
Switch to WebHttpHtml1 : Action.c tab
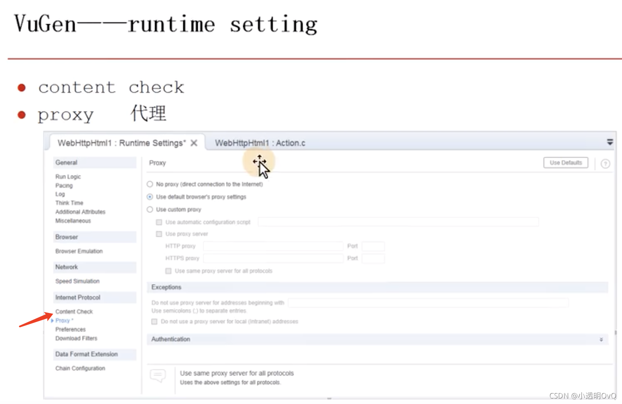260,143
